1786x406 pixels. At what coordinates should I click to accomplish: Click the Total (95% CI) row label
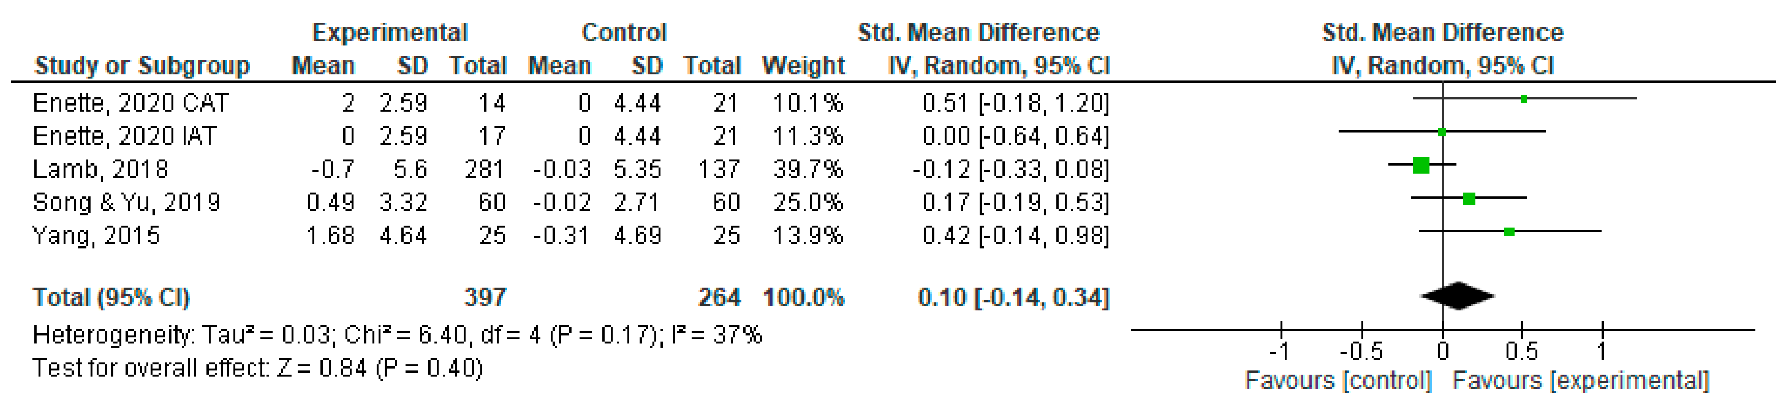click(111, 297)
